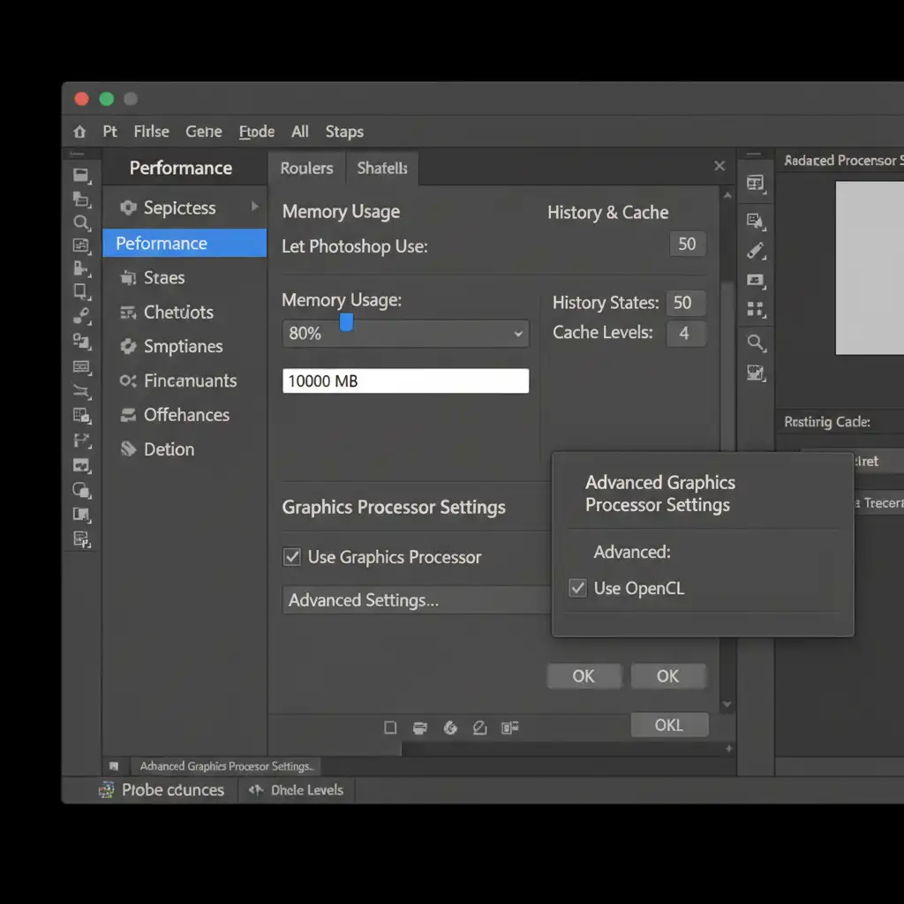The height and width of the screenshot is (904, 904).
Task: Click the gear icon beside Sepictess
Action: click(x=128, y=208)
